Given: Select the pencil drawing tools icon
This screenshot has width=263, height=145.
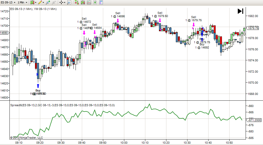Looking at the screenshot, I should (40, 3).
